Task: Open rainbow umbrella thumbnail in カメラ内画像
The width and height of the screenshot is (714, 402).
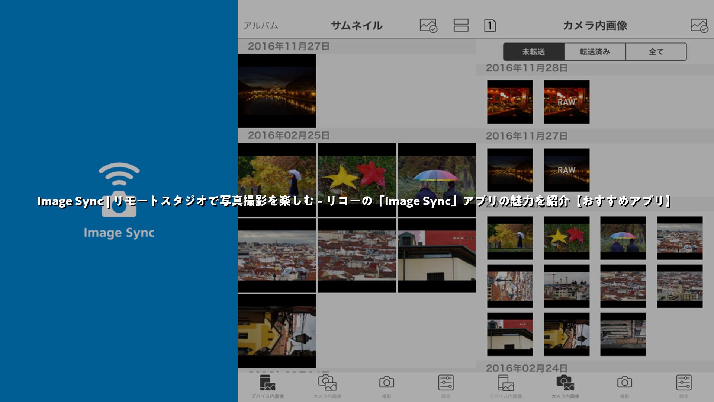Action: click(623, 238)
